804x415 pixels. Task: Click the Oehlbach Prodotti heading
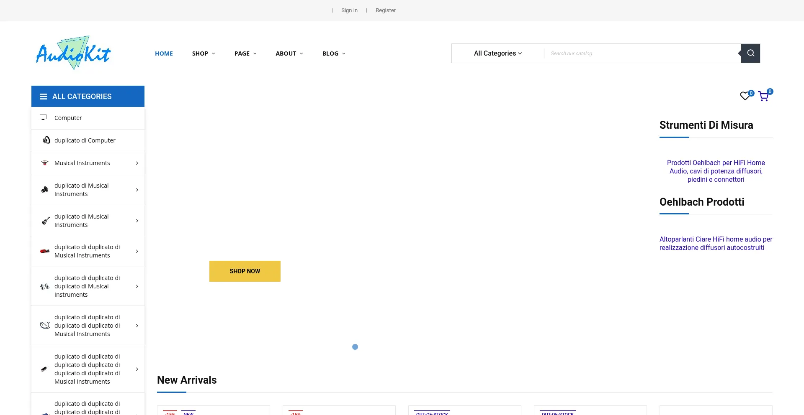[x=702, y=202]
